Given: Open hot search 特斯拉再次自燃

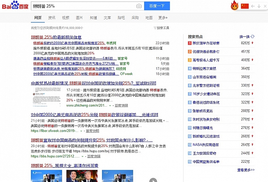Looking at the screenshot, I should pos(204,69).
